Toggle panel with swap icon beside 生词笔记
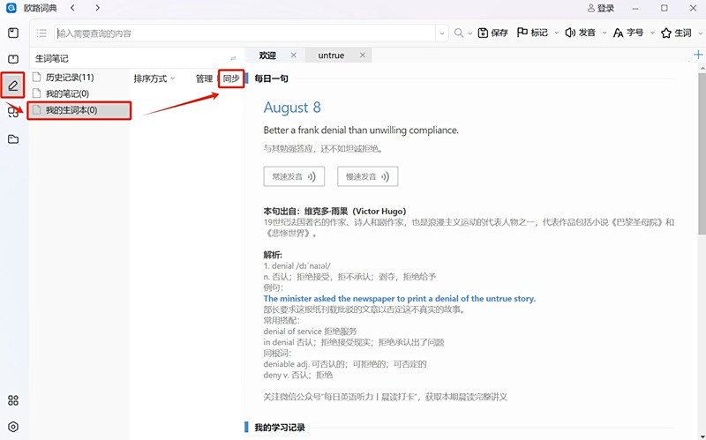The image size is (706, 440). [x=233, y=58]
